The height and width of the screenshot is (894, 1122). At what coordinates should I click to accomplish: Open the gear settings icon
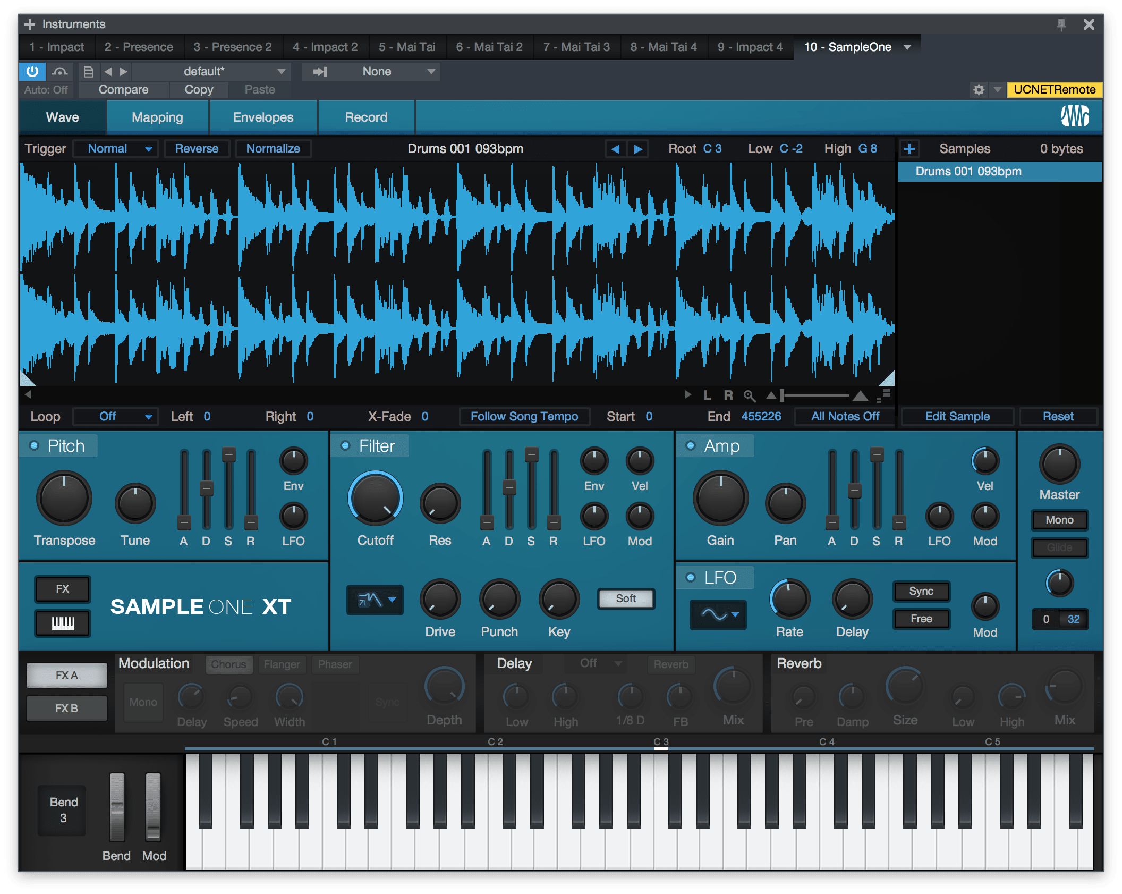[979, 90]
